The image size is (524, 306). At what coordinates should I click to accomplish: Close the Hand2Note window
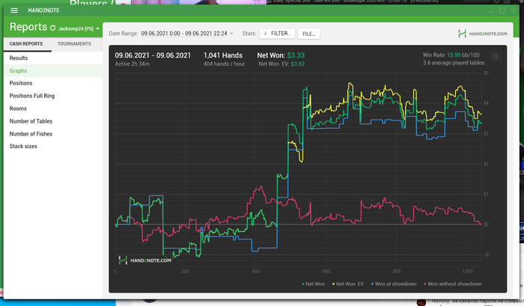pyautogui.click(x=514, y=10)
